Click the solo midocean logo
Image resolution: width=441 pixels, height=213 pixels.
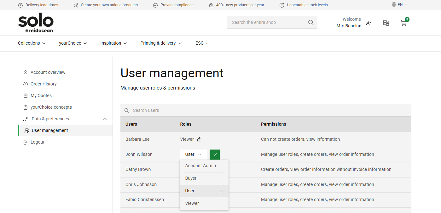pos(36,22)
